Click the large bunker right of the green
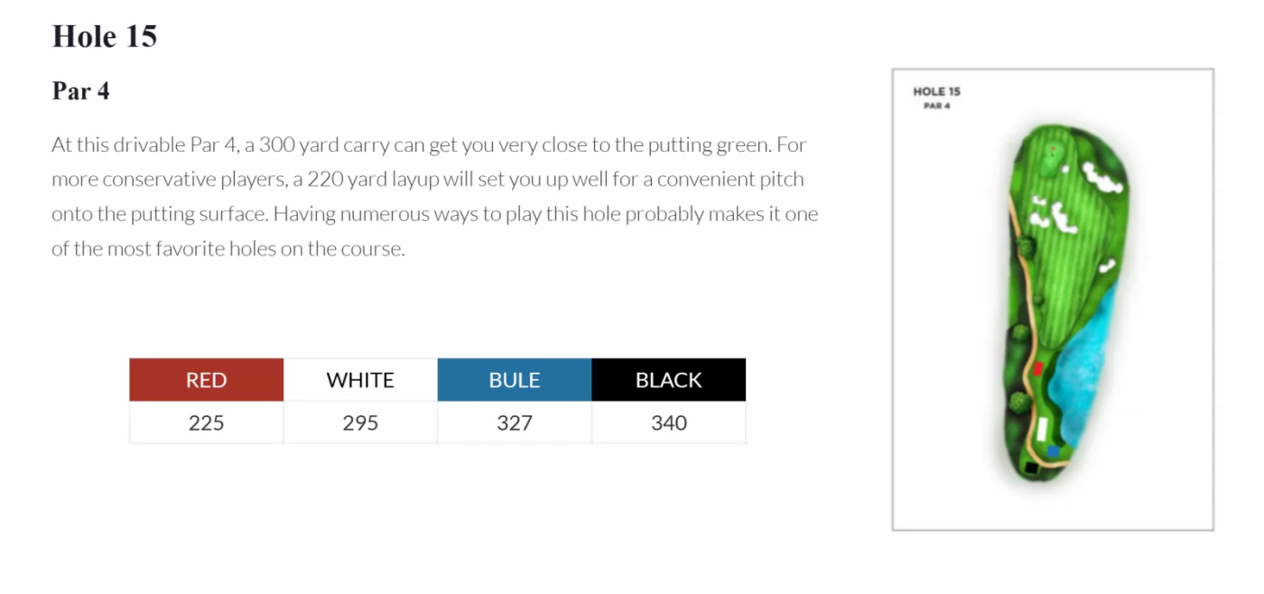Screen dimensions: 1264x594 [1103, 177]
